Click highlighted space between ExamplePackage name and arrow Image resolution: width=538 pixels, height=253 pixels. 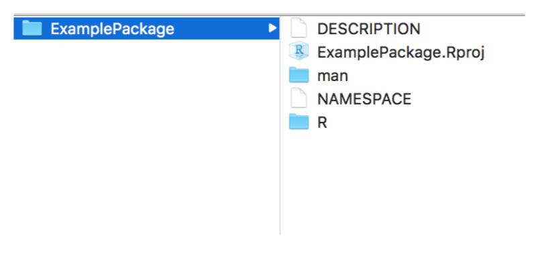(221, 28)
